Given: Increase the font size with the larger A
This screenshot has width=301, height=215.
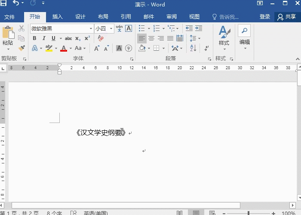Looking at the screenshot, I should click(97, 48).
